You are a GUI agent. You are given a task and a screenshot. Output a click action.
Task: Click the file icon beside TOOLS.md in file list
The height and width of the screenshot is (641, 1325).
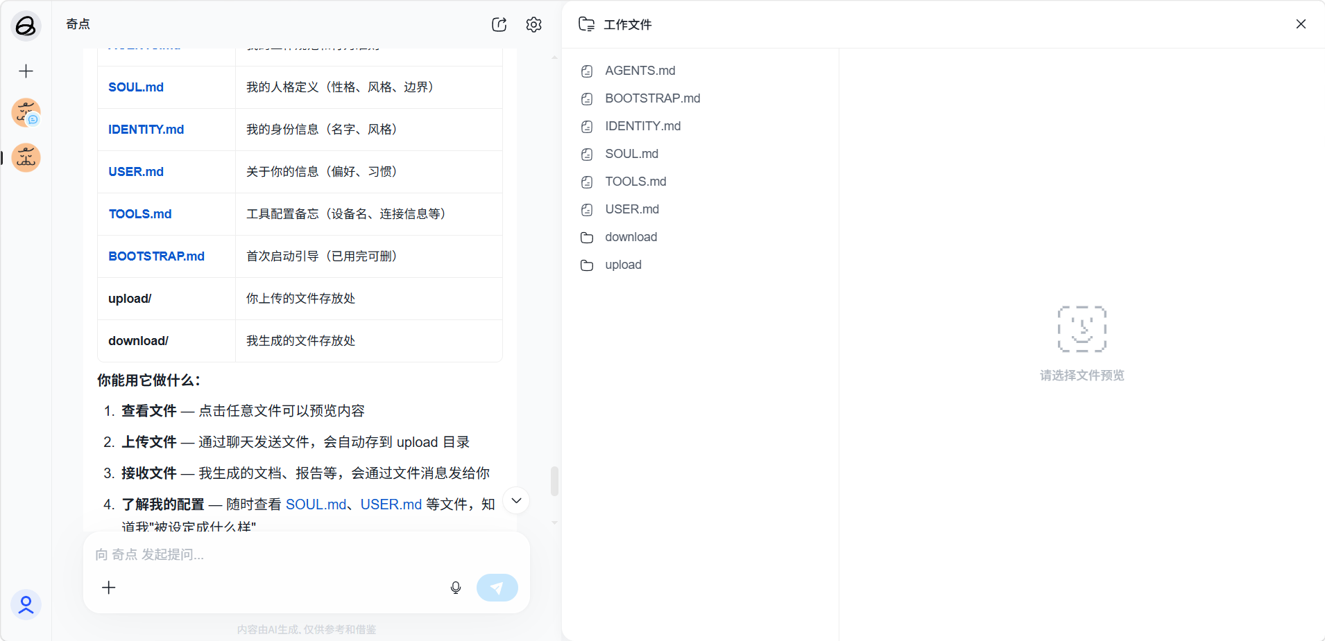587,182
